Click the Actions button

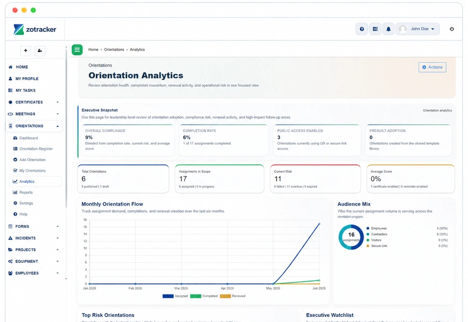pos(433,68)
